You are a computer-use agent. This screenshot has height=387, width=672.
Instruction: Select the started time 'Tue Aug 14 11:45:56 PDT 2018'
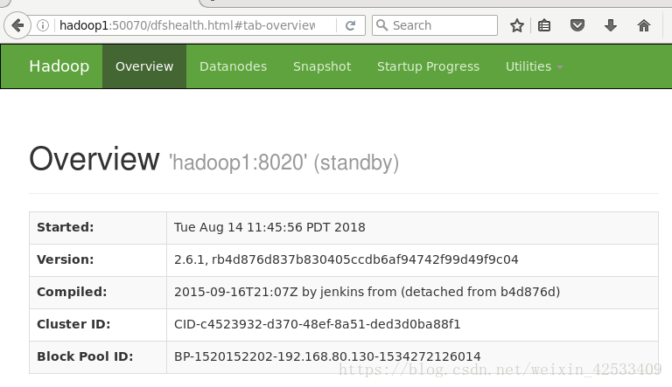tap(269, 227)
